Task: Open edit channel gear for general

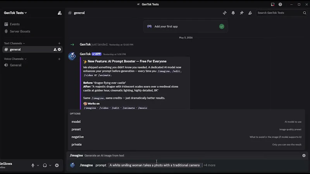Action: click(59, 49)
